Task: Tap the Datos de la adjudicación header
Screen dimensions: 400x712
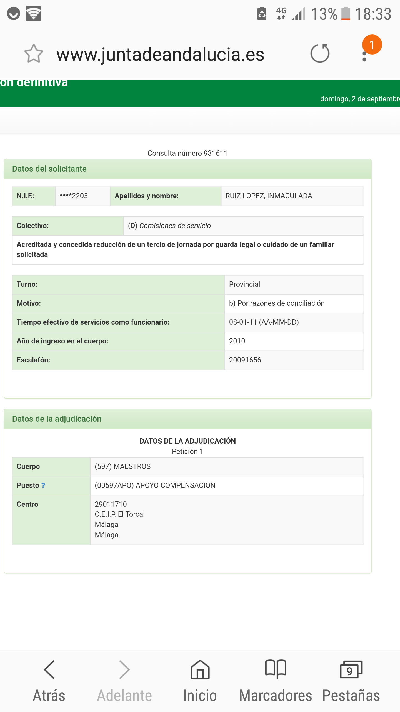Action: pyautogui.click(x=57, y=419)
